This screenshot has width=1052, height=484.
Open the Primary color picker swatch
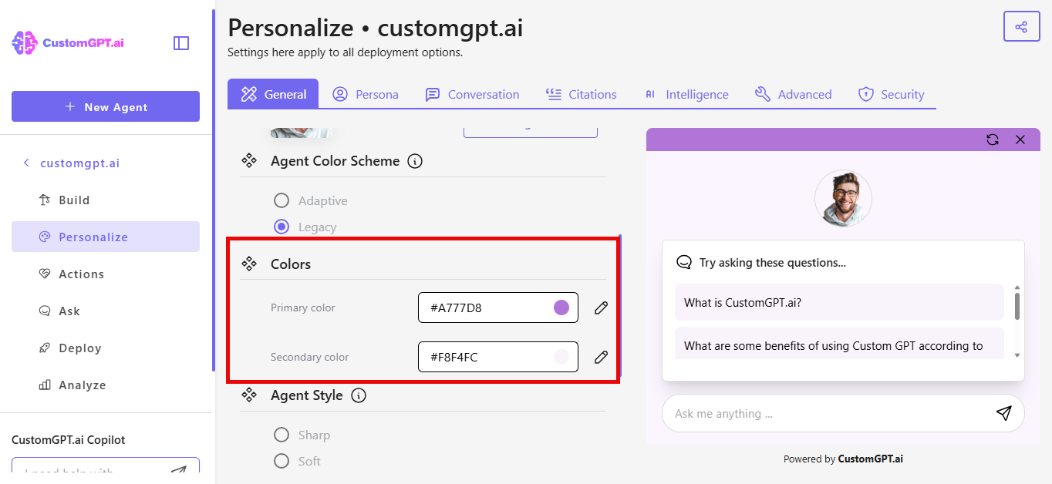(560, 308)
